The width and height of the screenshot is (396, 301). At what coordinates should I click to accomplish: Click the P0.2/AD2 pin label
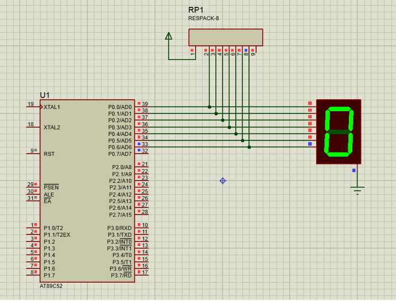[x=120, y=120]
